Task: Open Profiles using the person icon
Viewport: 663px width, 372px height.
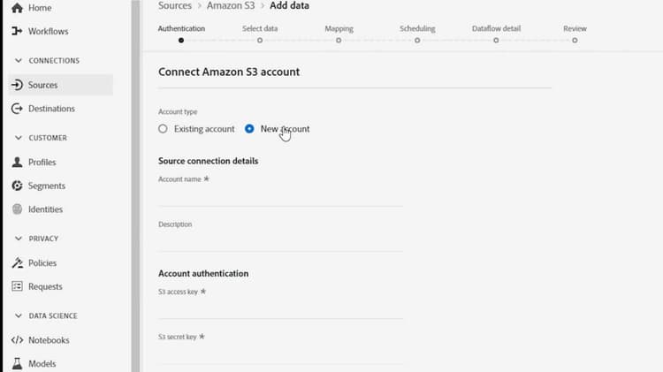Action: point(18,163)
